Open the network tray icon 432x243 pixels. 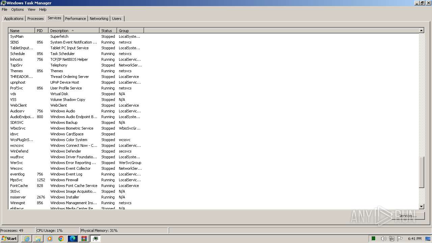coord(391,239)
